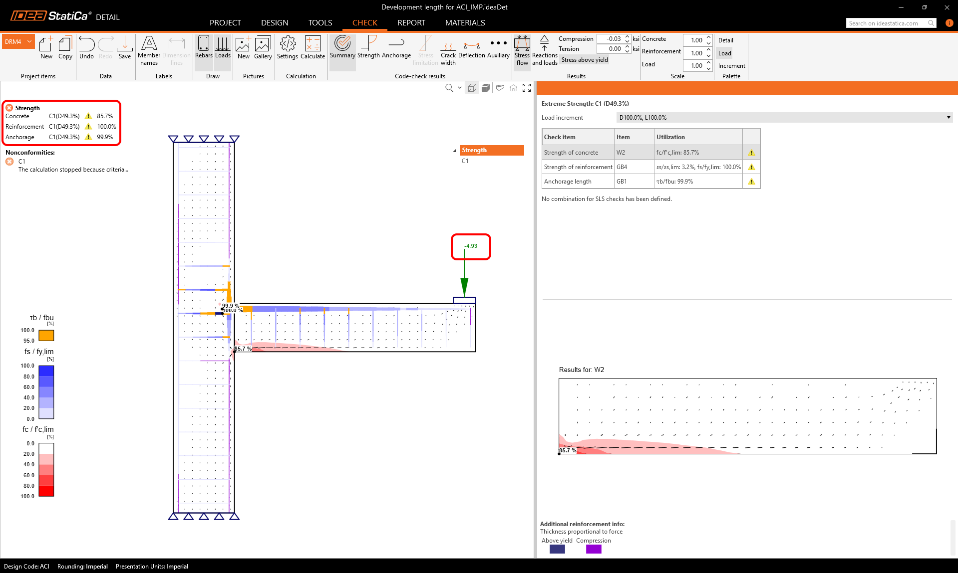Open the DRM4 project item dropdown
The height and width of the screenshot is (573, 958).
(29, 42)
